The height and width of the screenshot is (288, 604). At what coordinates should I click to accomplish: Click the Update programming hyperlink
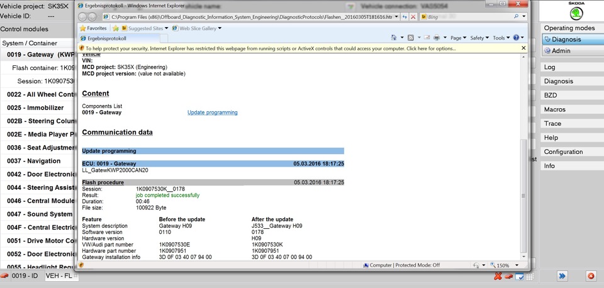212,113
